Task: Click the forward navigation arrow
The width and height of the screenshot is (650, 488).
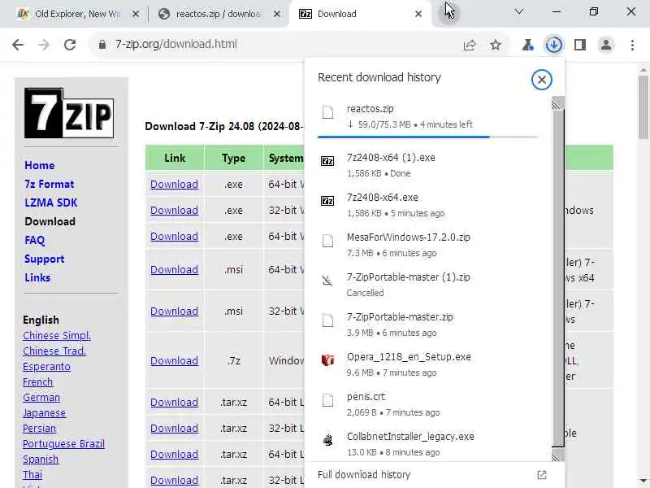Action: coord(44,45)
